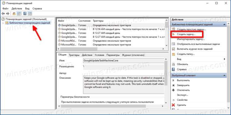Open the Справка menu in menu bar
Image resolution: width=231 pixels, height=115 pixels.
[37, 9]
